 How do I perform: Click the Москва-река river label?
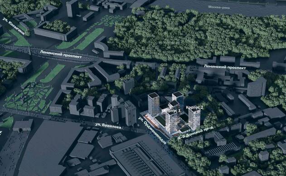pos(219,8)
